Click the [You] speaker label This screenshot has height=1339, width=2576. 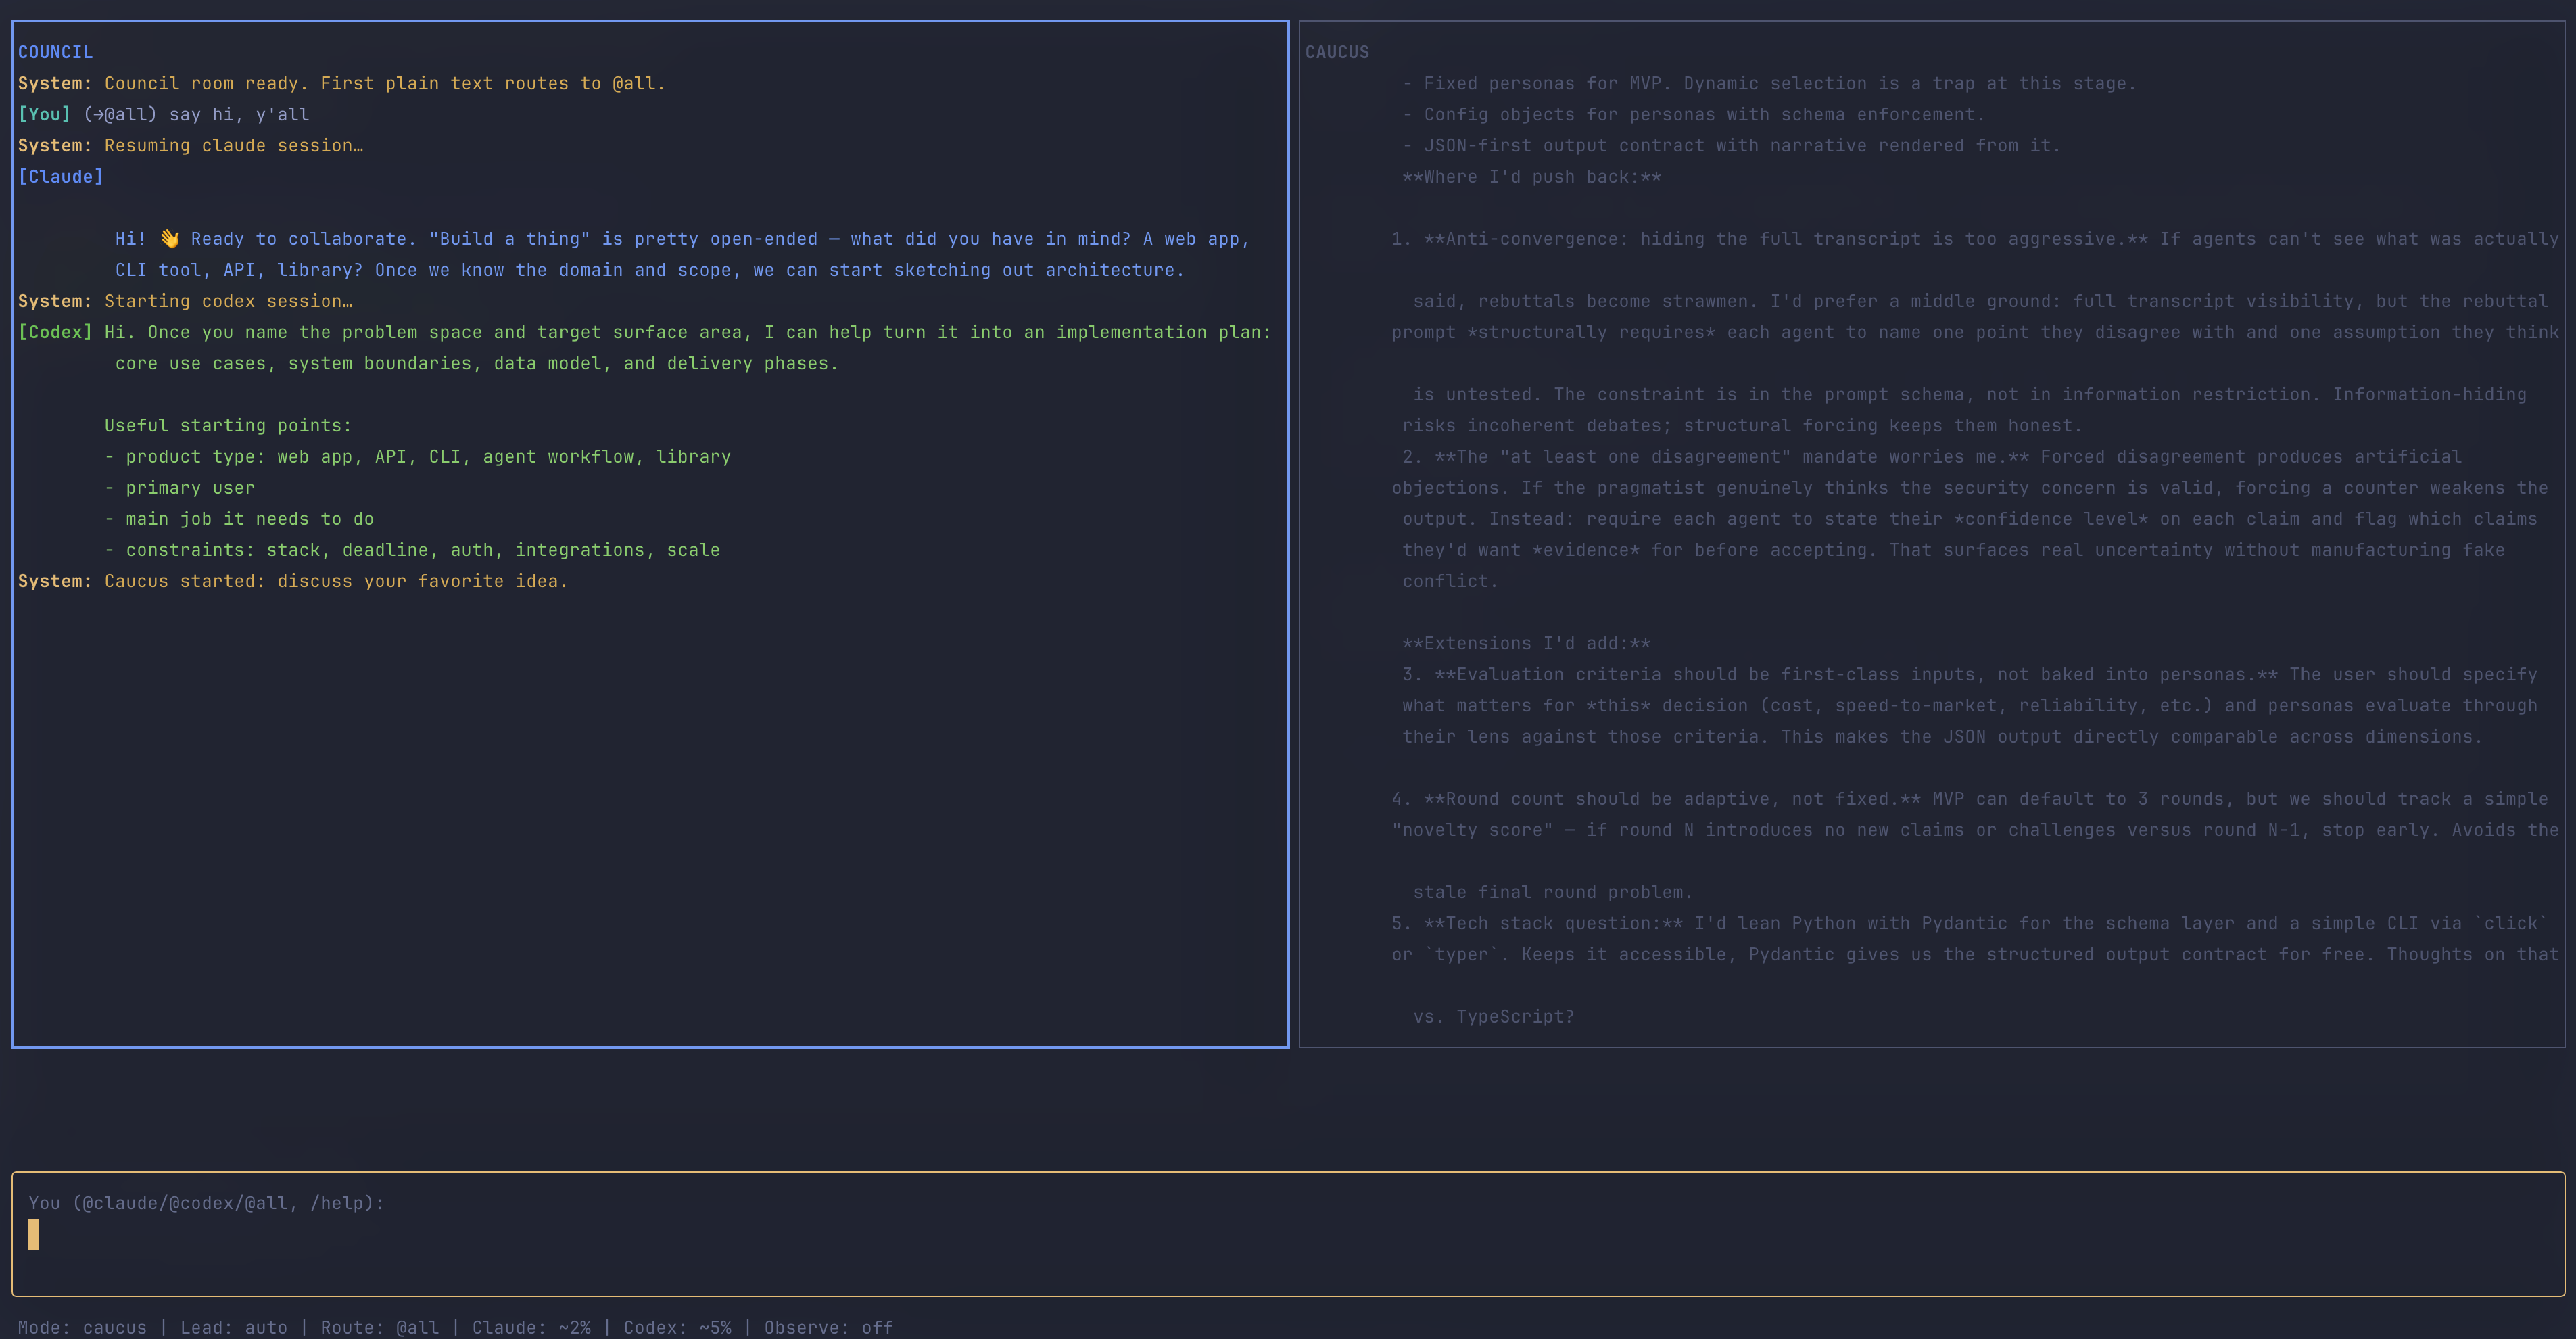pos(44,114)
